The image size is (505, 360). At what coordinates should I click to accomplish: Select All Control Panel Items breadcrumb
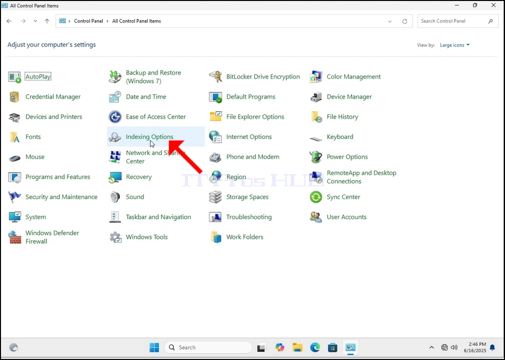pyautogui.click(x=137, y=21)
